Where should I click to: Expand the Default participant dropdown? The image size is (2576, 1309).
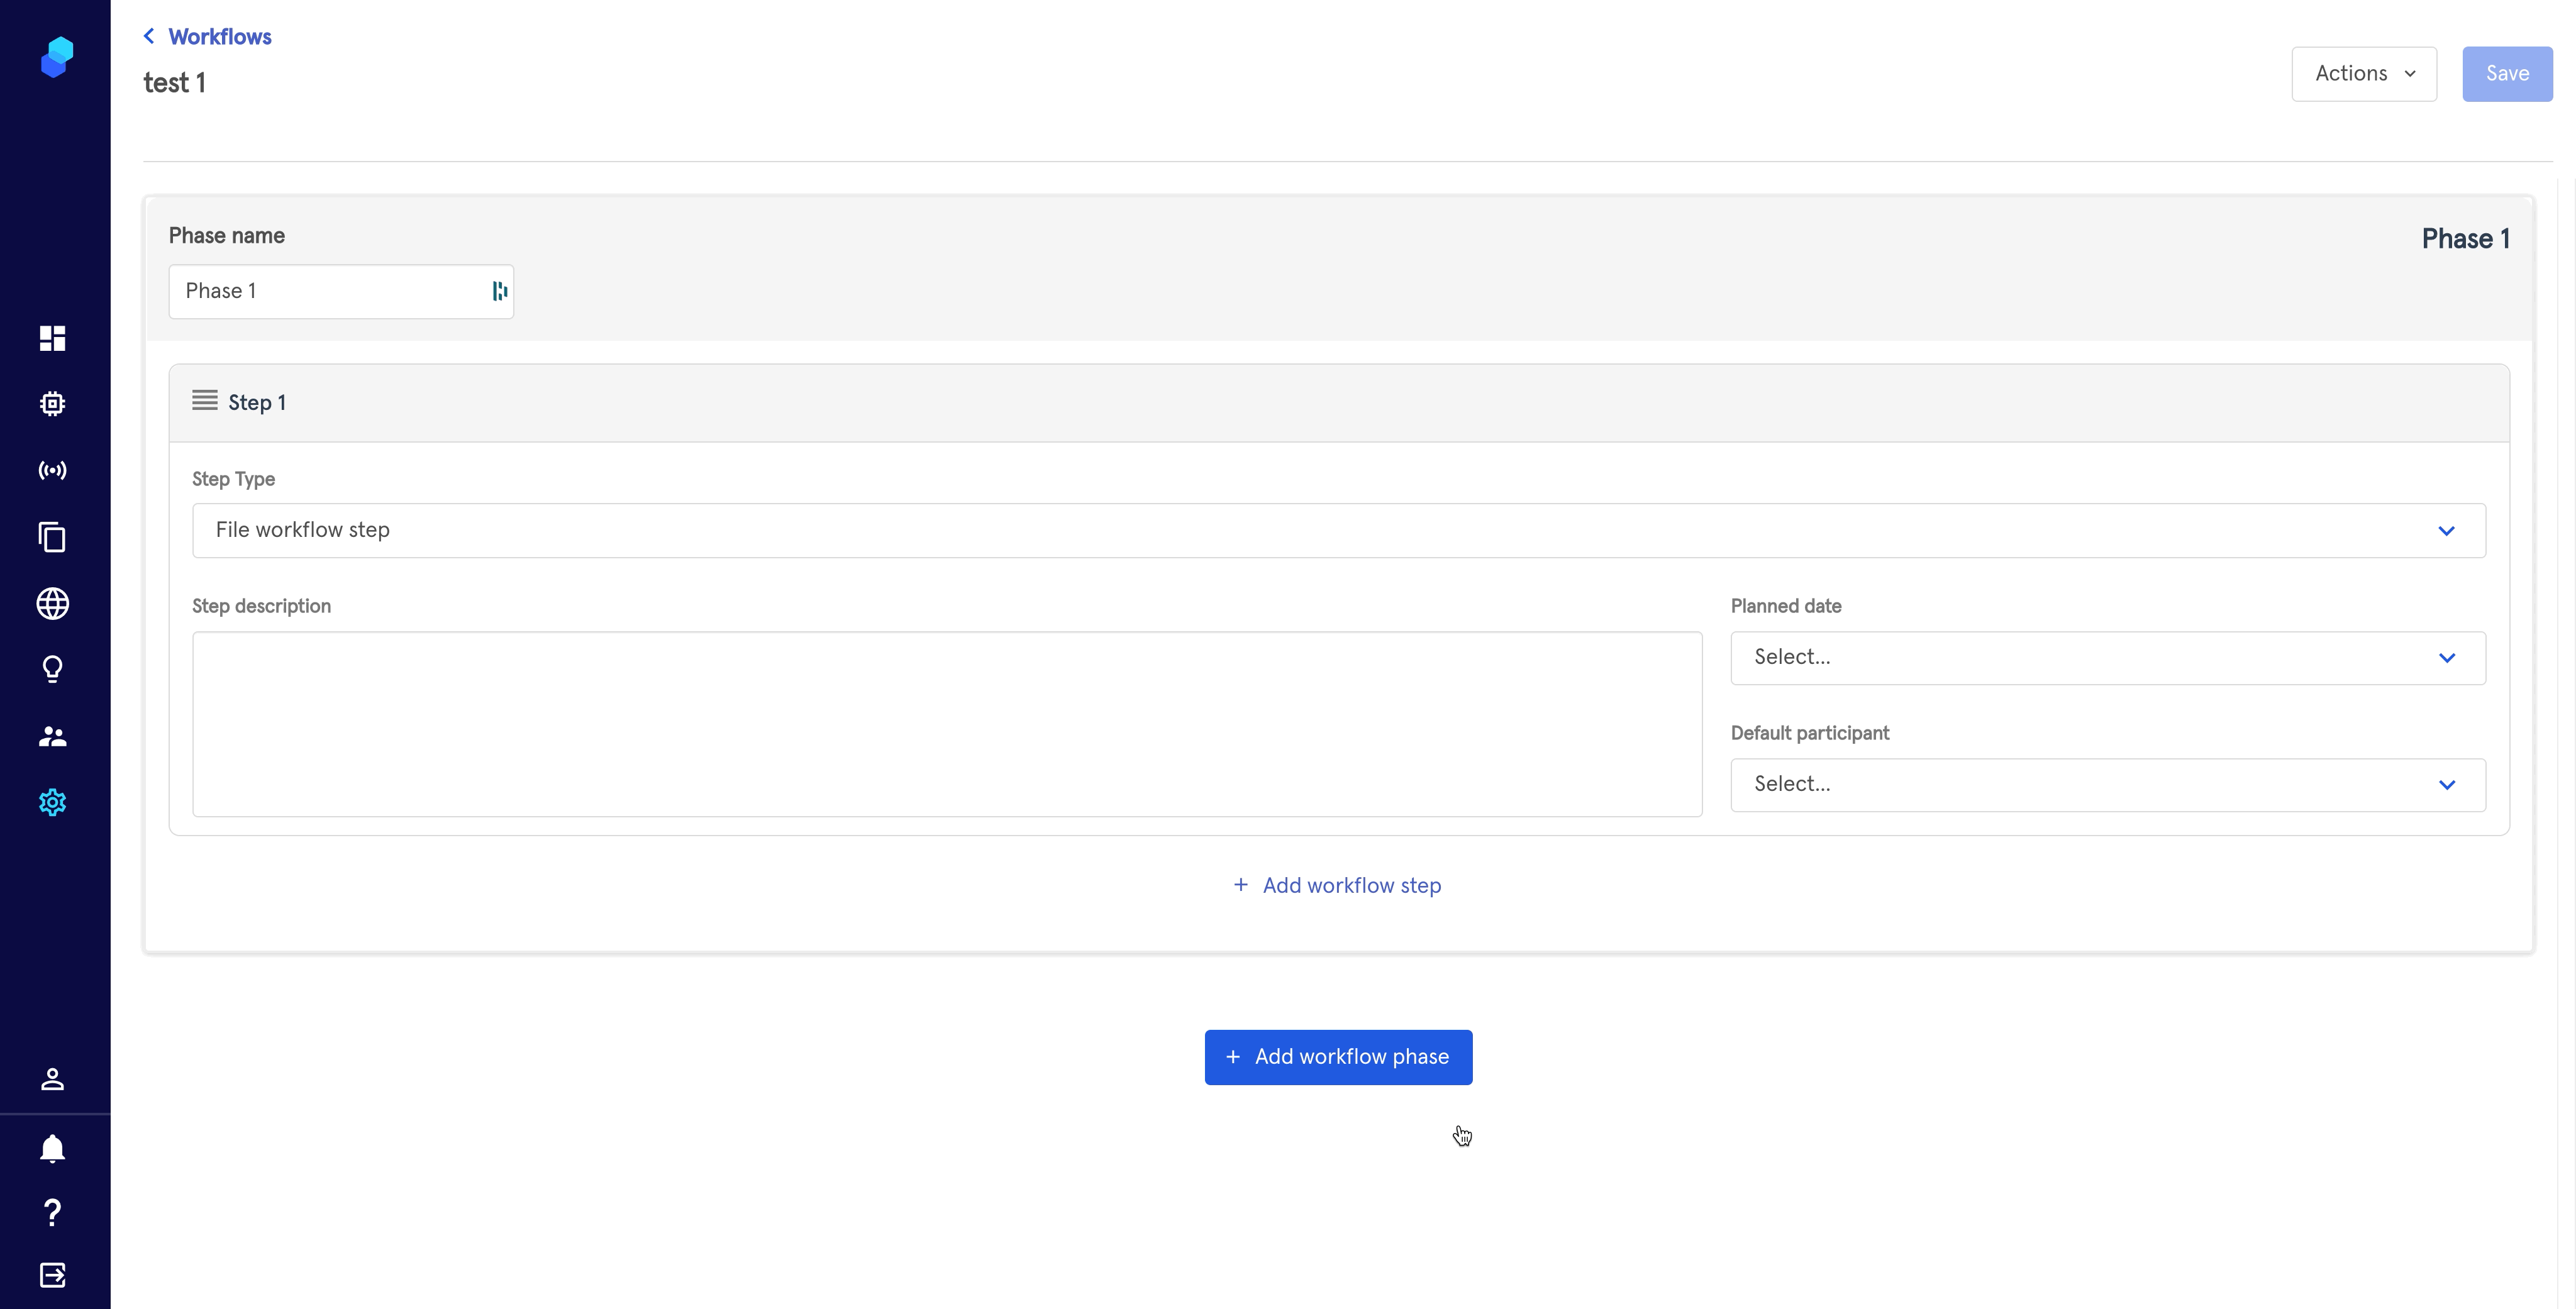tap(2107, 784)
